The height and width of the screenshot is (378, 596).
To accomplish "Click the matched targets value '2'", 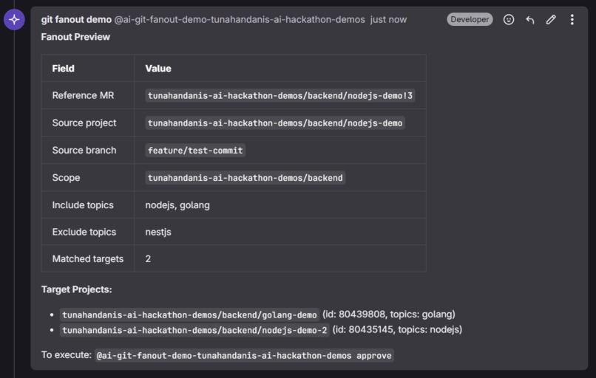I will [x=148, y=259].
